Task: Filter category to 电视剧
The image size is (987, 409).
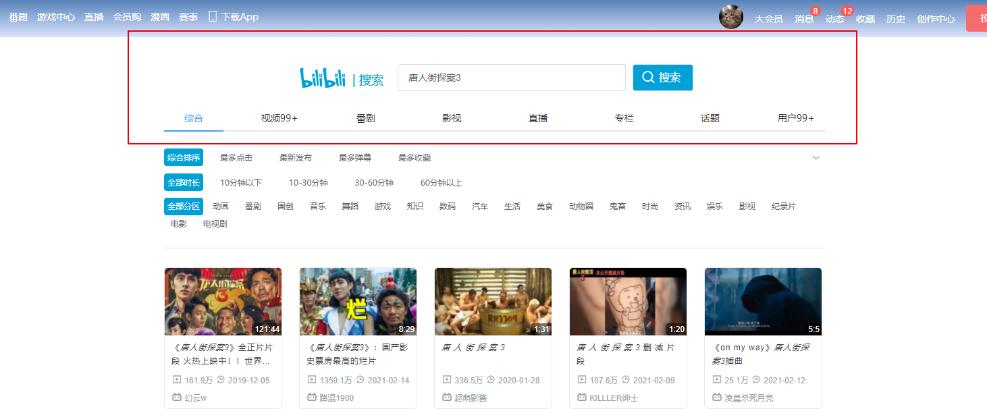Action: [x=215, y=223]
